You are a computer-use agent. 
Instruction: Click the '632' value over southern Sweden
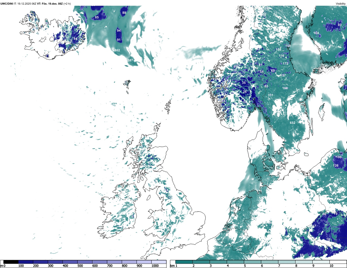coord(293,123)
